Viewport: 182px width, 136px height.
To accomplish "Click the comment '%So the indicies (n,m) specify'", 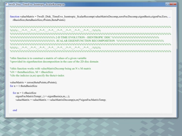I will (x=37, y=76).
